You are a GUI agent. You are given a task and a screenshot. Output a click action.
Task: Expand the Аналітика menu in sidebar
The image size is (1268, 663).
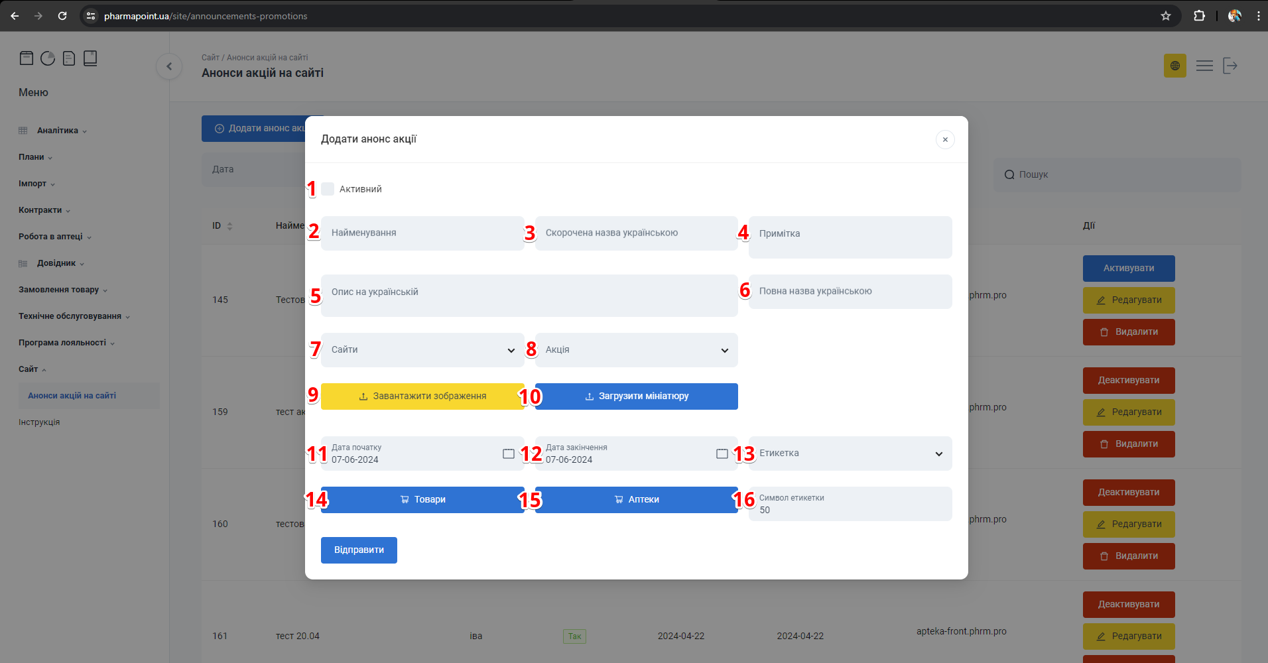point(58,131)
